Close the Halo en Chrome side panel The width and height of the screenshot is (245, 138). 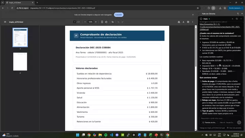point(242,14)
